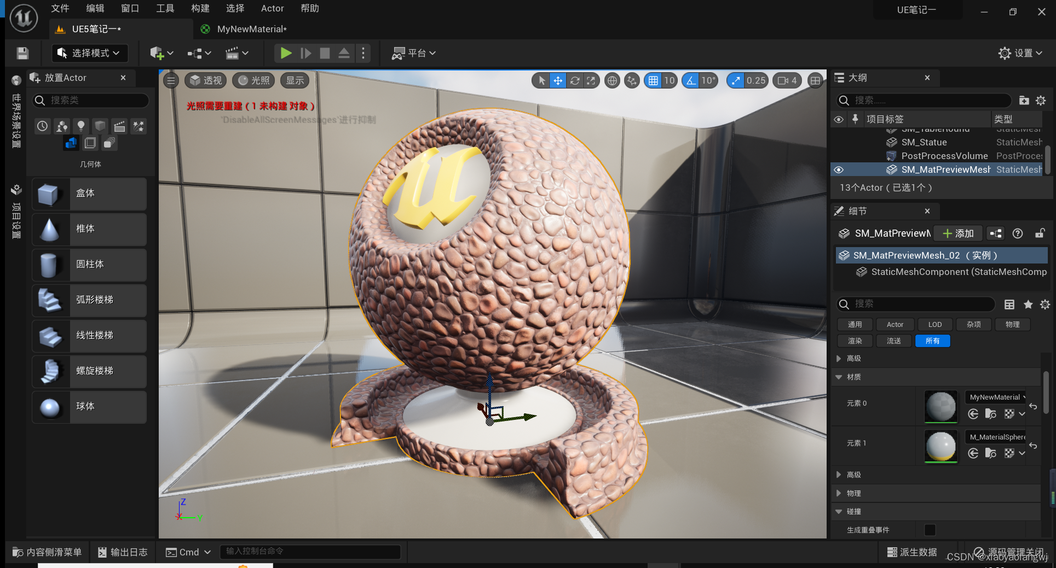Select the Recently Placed clock category
This screenshot has width=1056, height=568.
43,126
